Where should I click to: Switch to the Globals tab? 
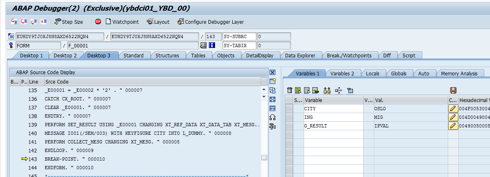[x=399, y=74]
